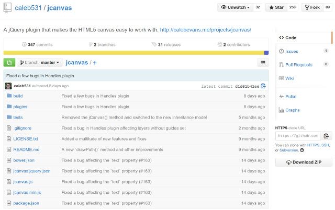Viewport: 335px width, 210px height.
Task: Click the forks count 89
Action: (x=328, y=7)
